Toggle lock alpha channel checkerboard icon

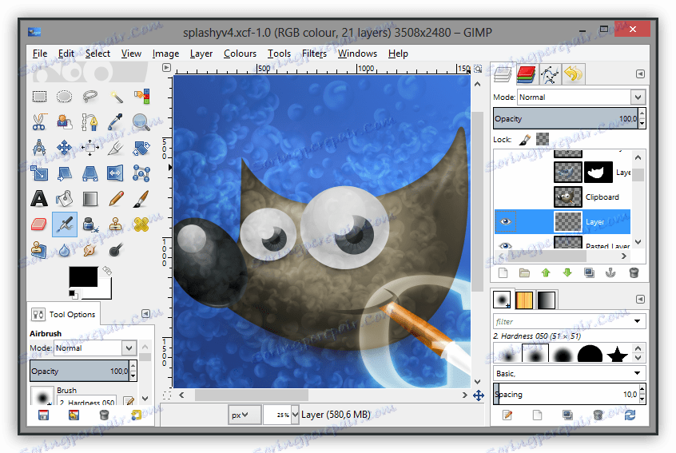[x=543, y=139]
